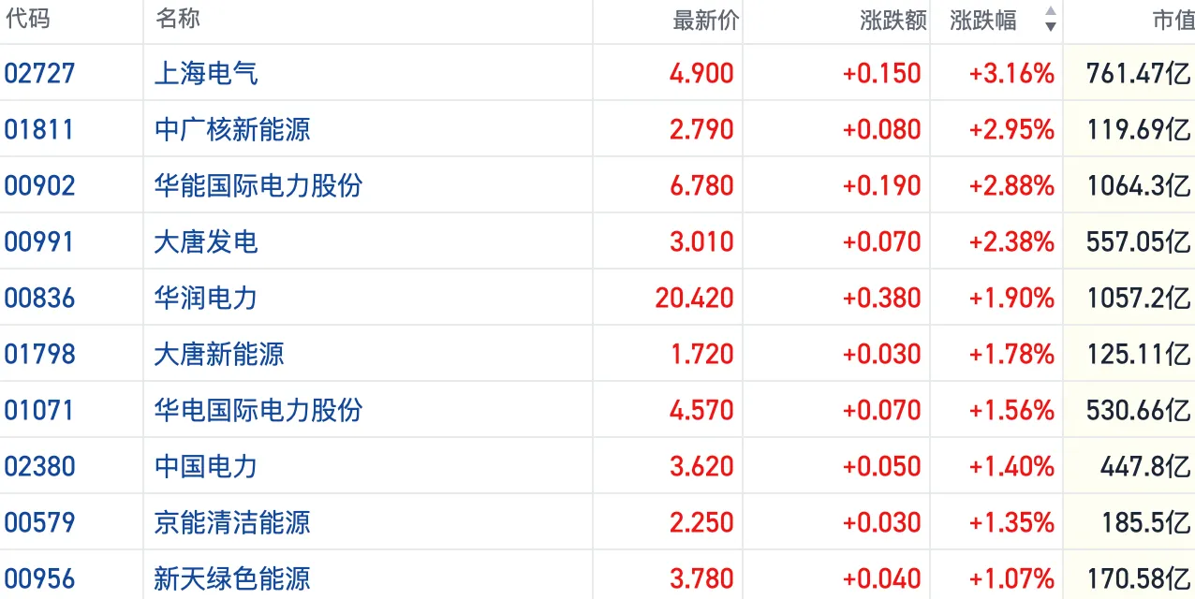The height and width of the screenshot is (599, 1195).
Task: Sort by the 涨跌幅 sort arrows icon
Action: coord(1050,19)
